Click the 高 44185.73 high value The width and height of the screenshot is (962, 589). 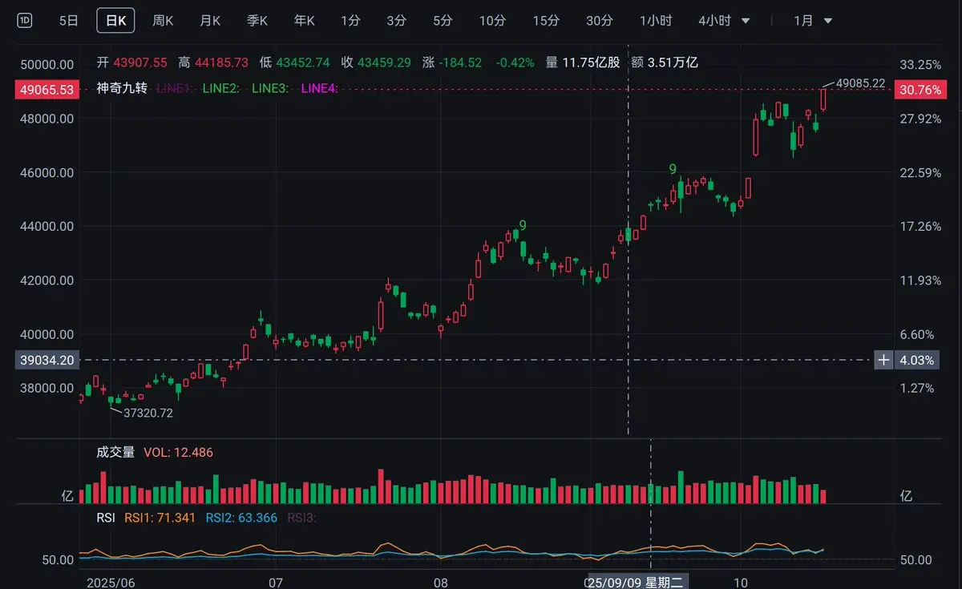point(213,62)
